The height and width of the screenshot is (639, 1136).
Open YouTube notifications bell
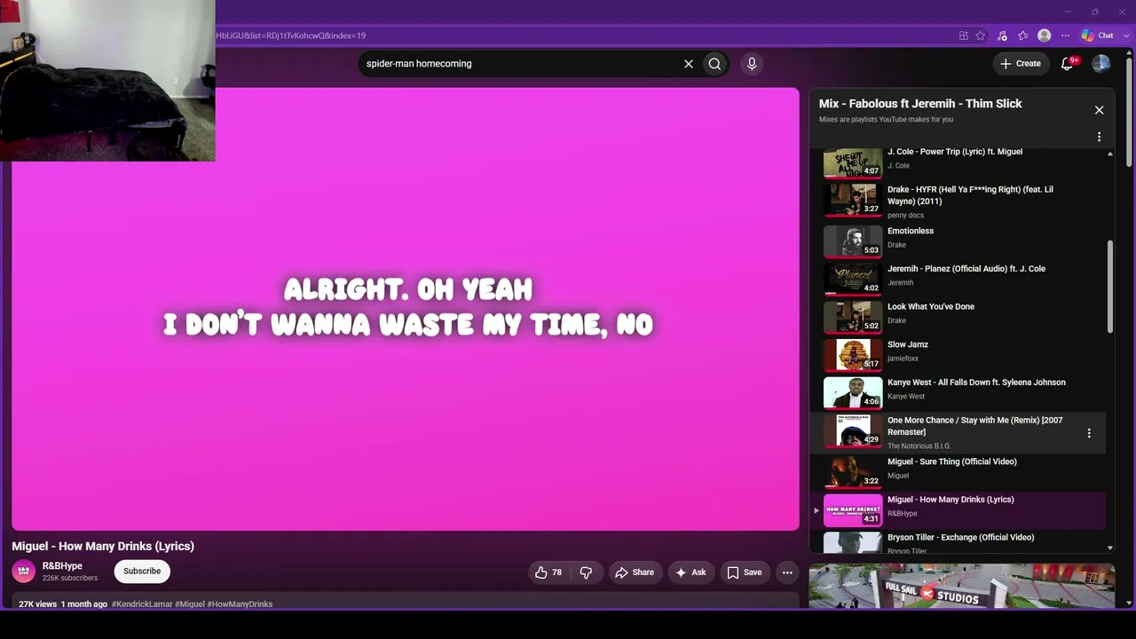(x=1068, y=64)
